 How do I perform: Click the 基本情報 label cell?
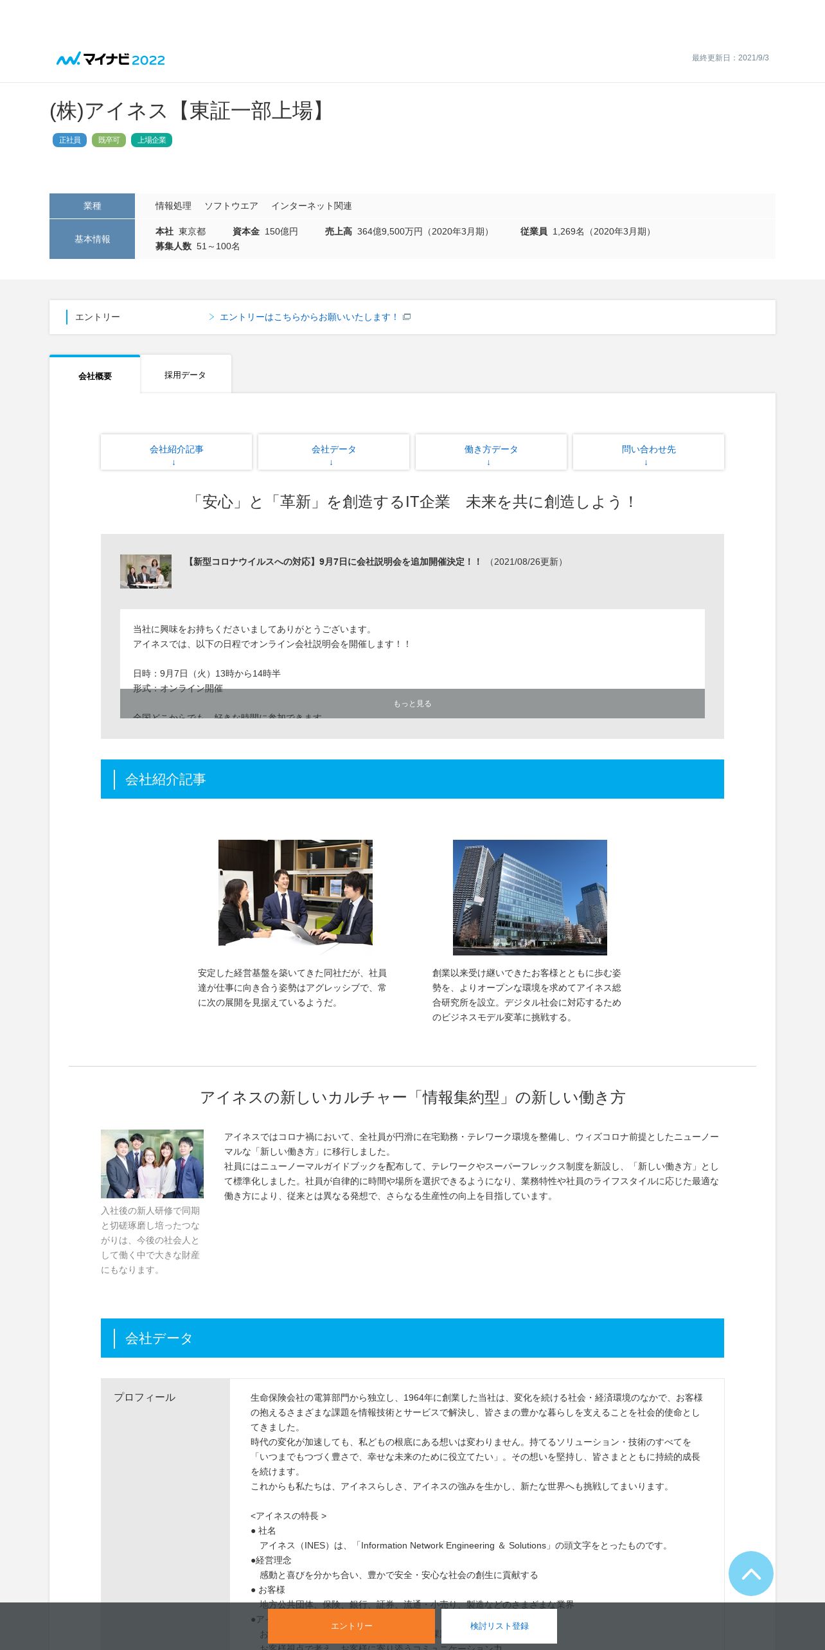92,239
